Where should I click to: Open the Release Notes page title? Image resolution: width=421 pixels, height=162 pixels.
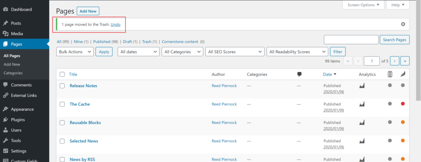(83, 86)
